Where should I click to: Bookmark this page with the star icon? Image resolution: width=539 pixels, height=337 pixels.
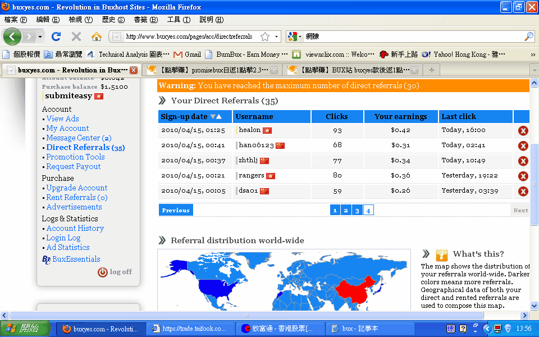point(265,37)
